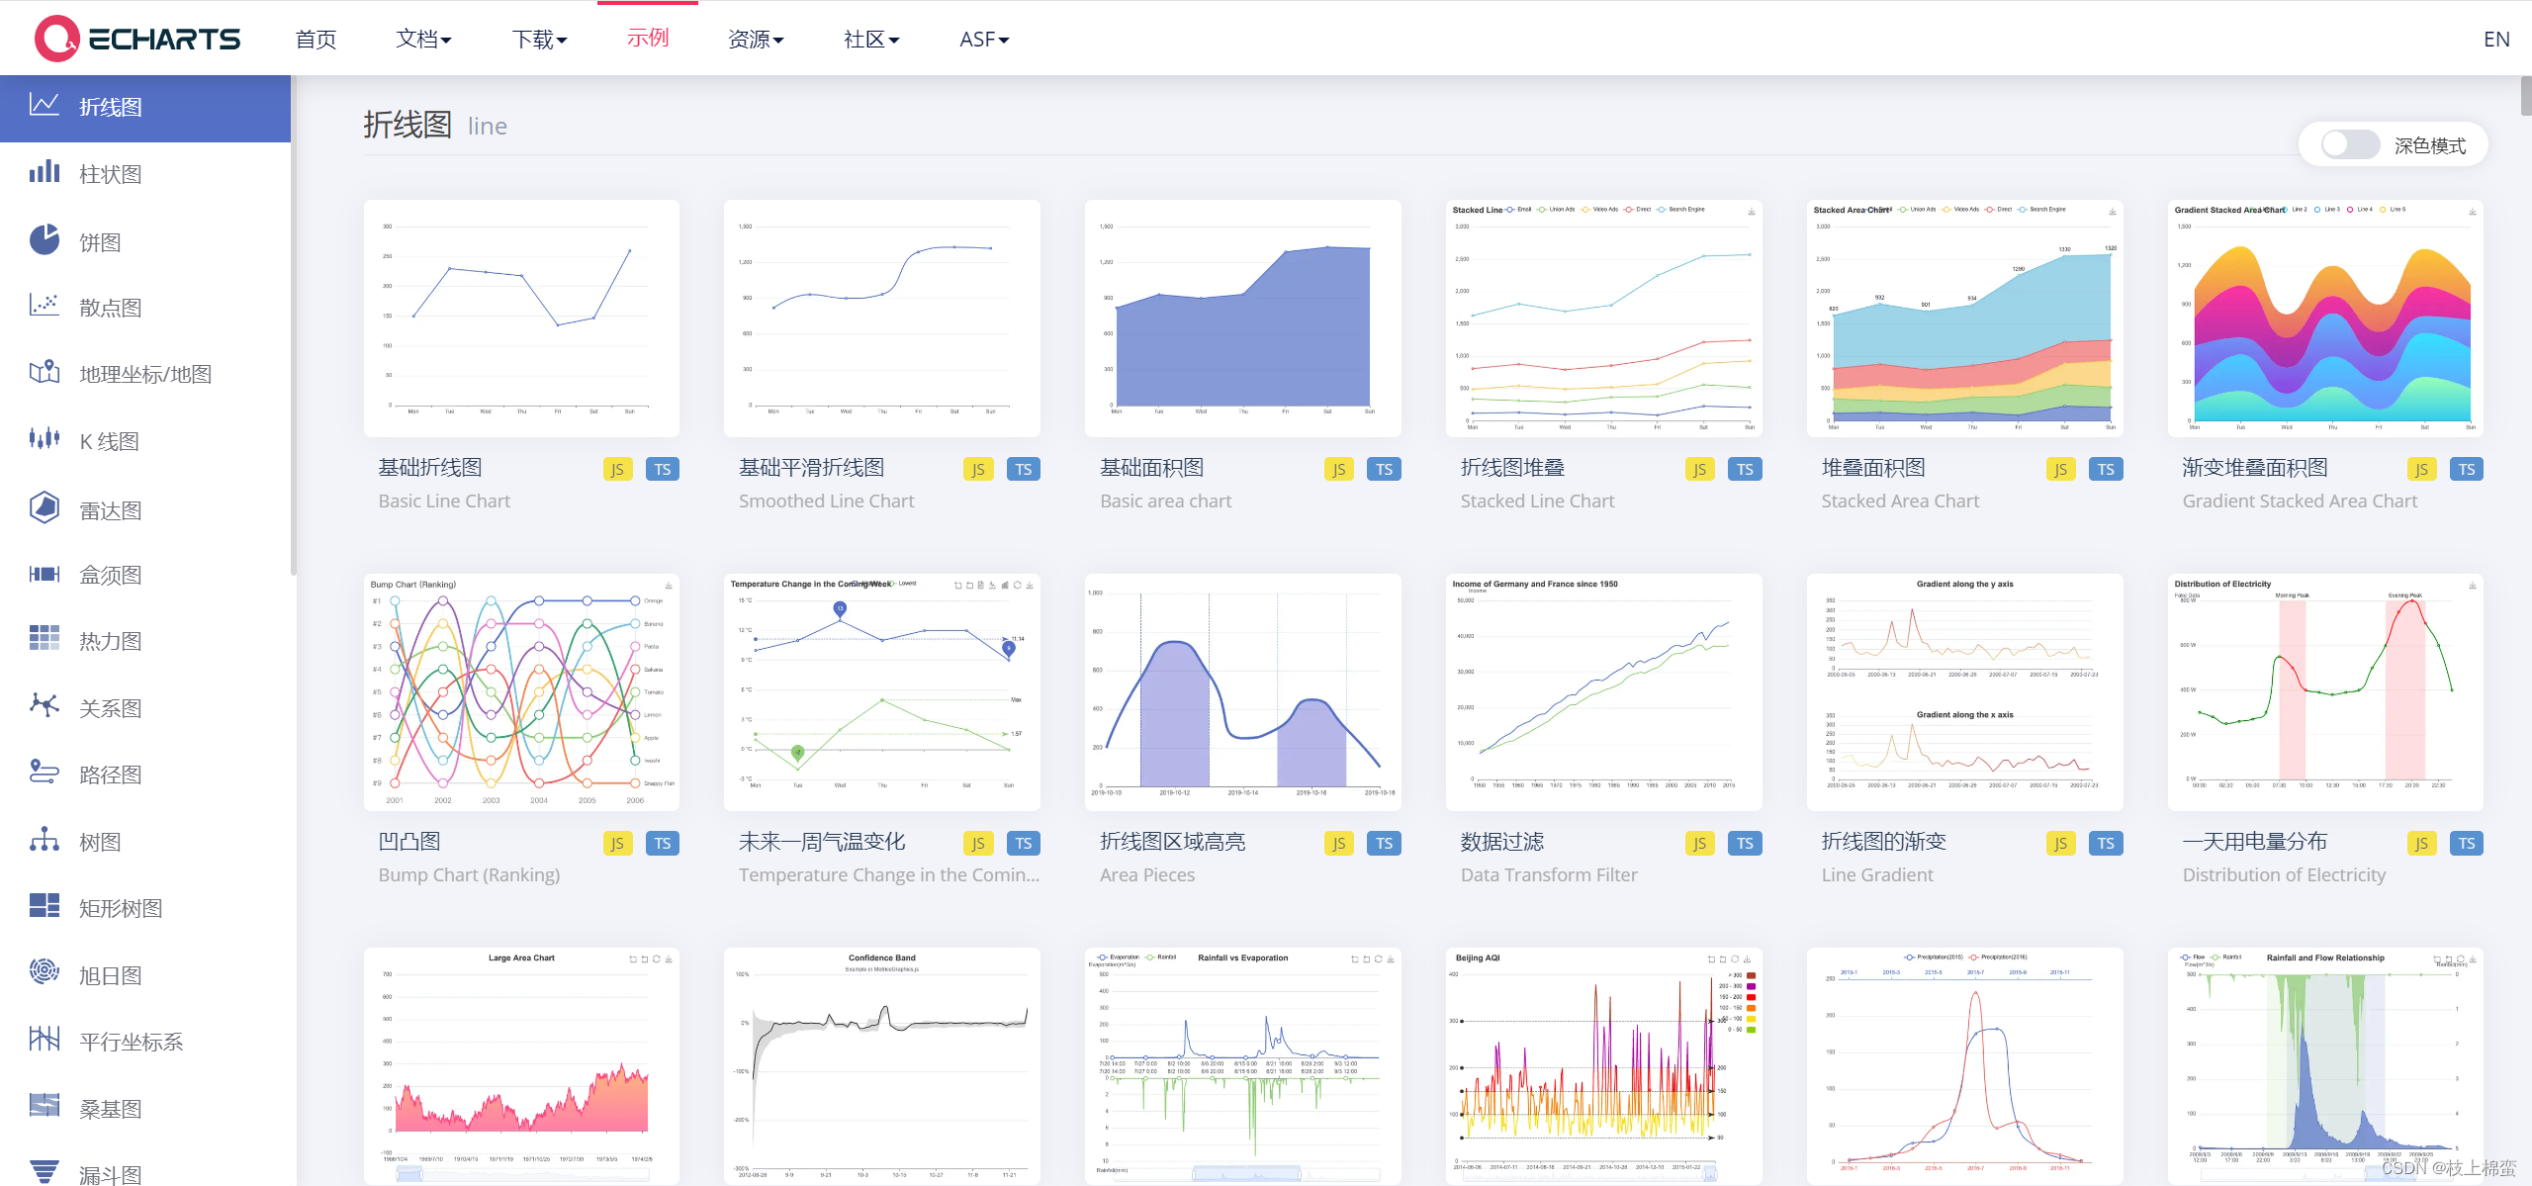This screenshot has width=2532, height=1186.
Task: Select the pie chart sidebar icon
Action: click(44, 240)
